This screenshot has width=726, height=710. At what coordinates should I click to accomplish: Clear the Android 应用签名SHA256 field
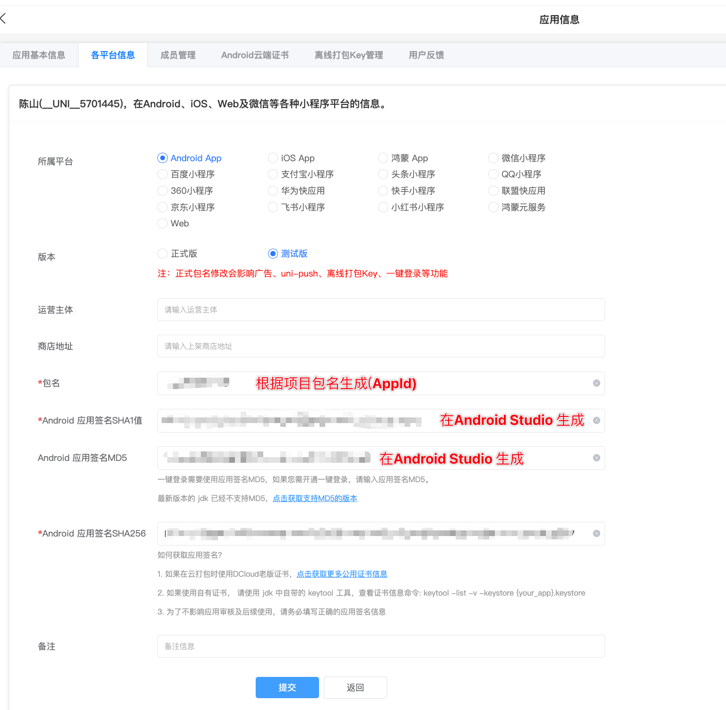[596, 533]
